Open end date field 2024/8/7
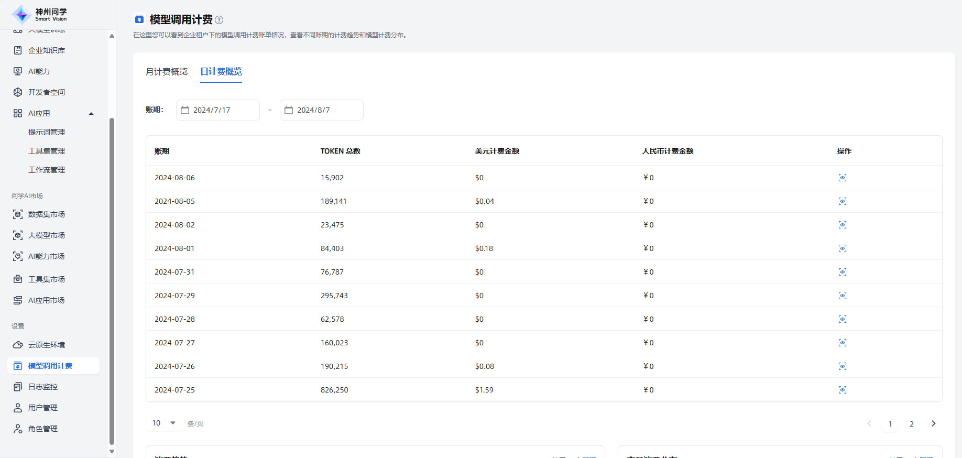Image resolution: width=962 pixels, height=458 pixels. click(322, 110)
